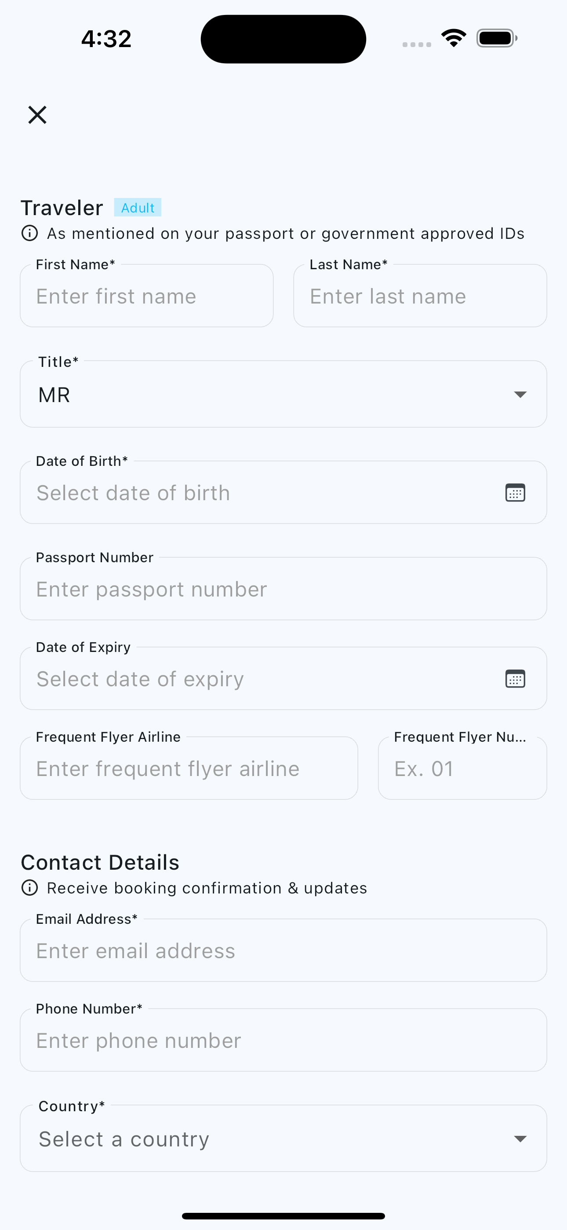The height and width of the screenshot is (1230, 567).
Task: Tap info icon next to booking confirmation text
Action: (x=29, y=888)
